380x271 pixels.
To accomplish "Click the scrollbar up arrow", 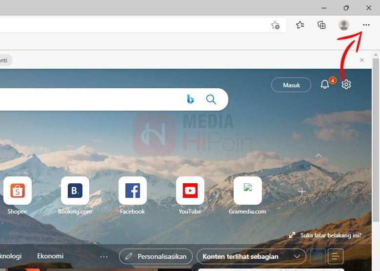I will [376, 55].
